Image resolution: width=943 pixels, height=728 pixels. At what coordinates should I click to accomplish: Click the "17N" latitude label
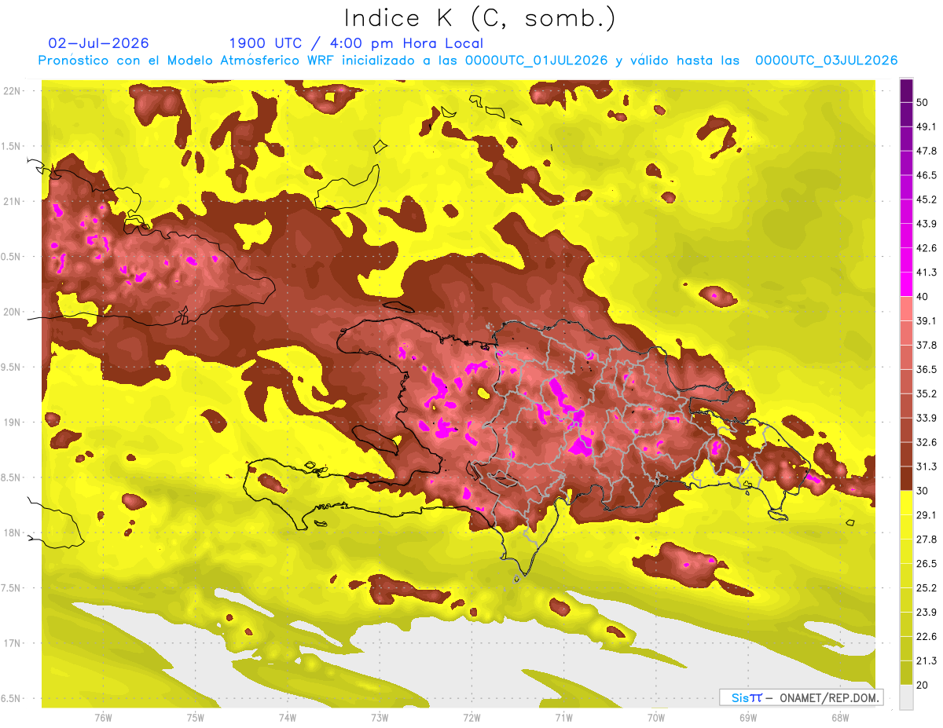[13, 643]
